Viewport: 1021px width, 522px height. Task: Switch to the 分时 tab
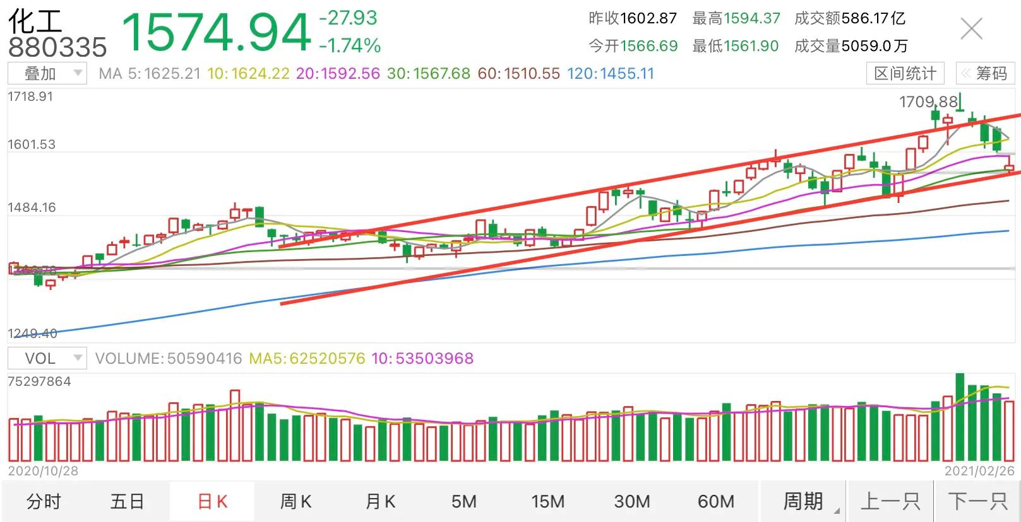(x=44, y=502)
